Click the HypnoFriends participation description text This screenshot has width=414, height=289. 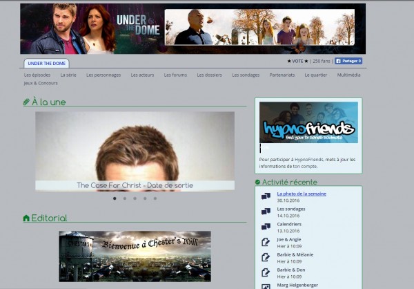point(307,163)
